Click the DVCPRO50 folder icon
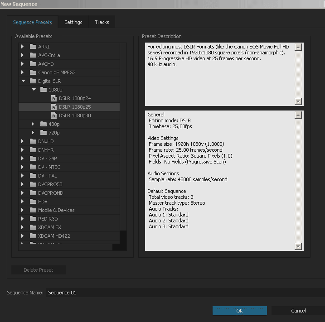Viewport: 325px width, 322px height. (33, 184)
